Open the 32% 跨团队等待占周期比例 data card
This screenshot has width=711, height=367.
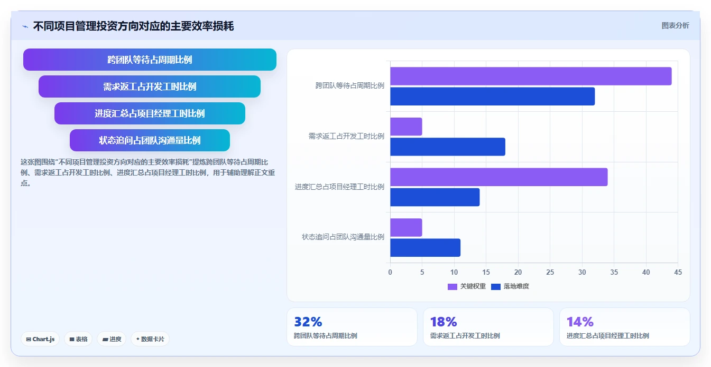[352, 327]
